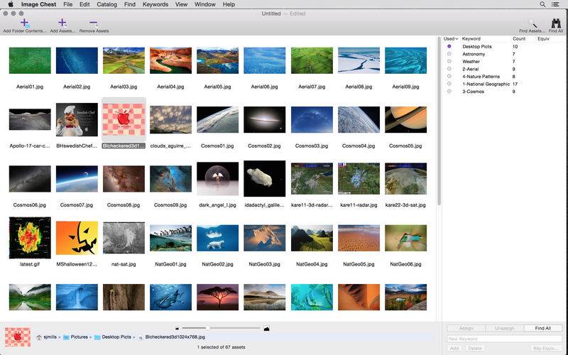The height and width of the screenshot is (355, 568).
Task: Click the Remove Assets toolbar icon
Action: (94, 23)
